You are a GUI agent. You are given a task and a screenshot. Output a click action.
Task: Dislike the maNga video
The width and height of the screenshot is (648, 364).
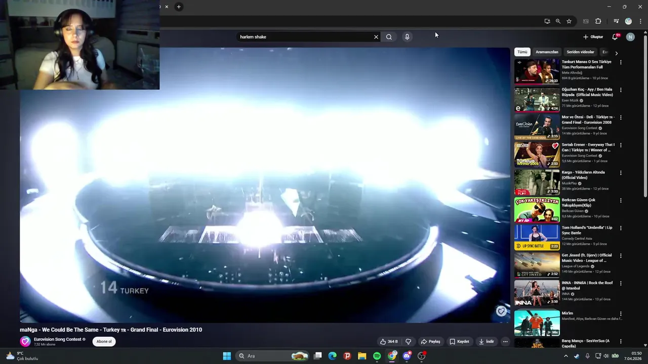(x=408, y=342)
